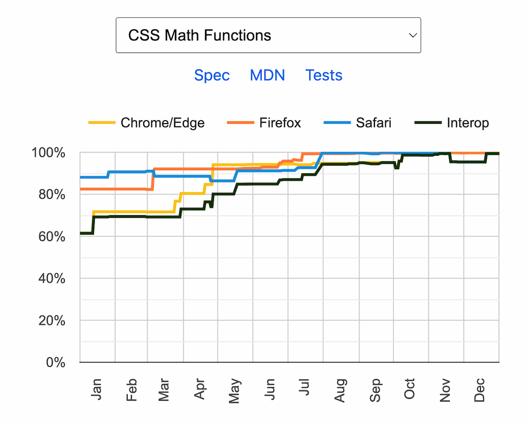Click the chevron arrow on the feature selector
The height and width of the screenshot is (426, 526).
[x=412, y=35]
